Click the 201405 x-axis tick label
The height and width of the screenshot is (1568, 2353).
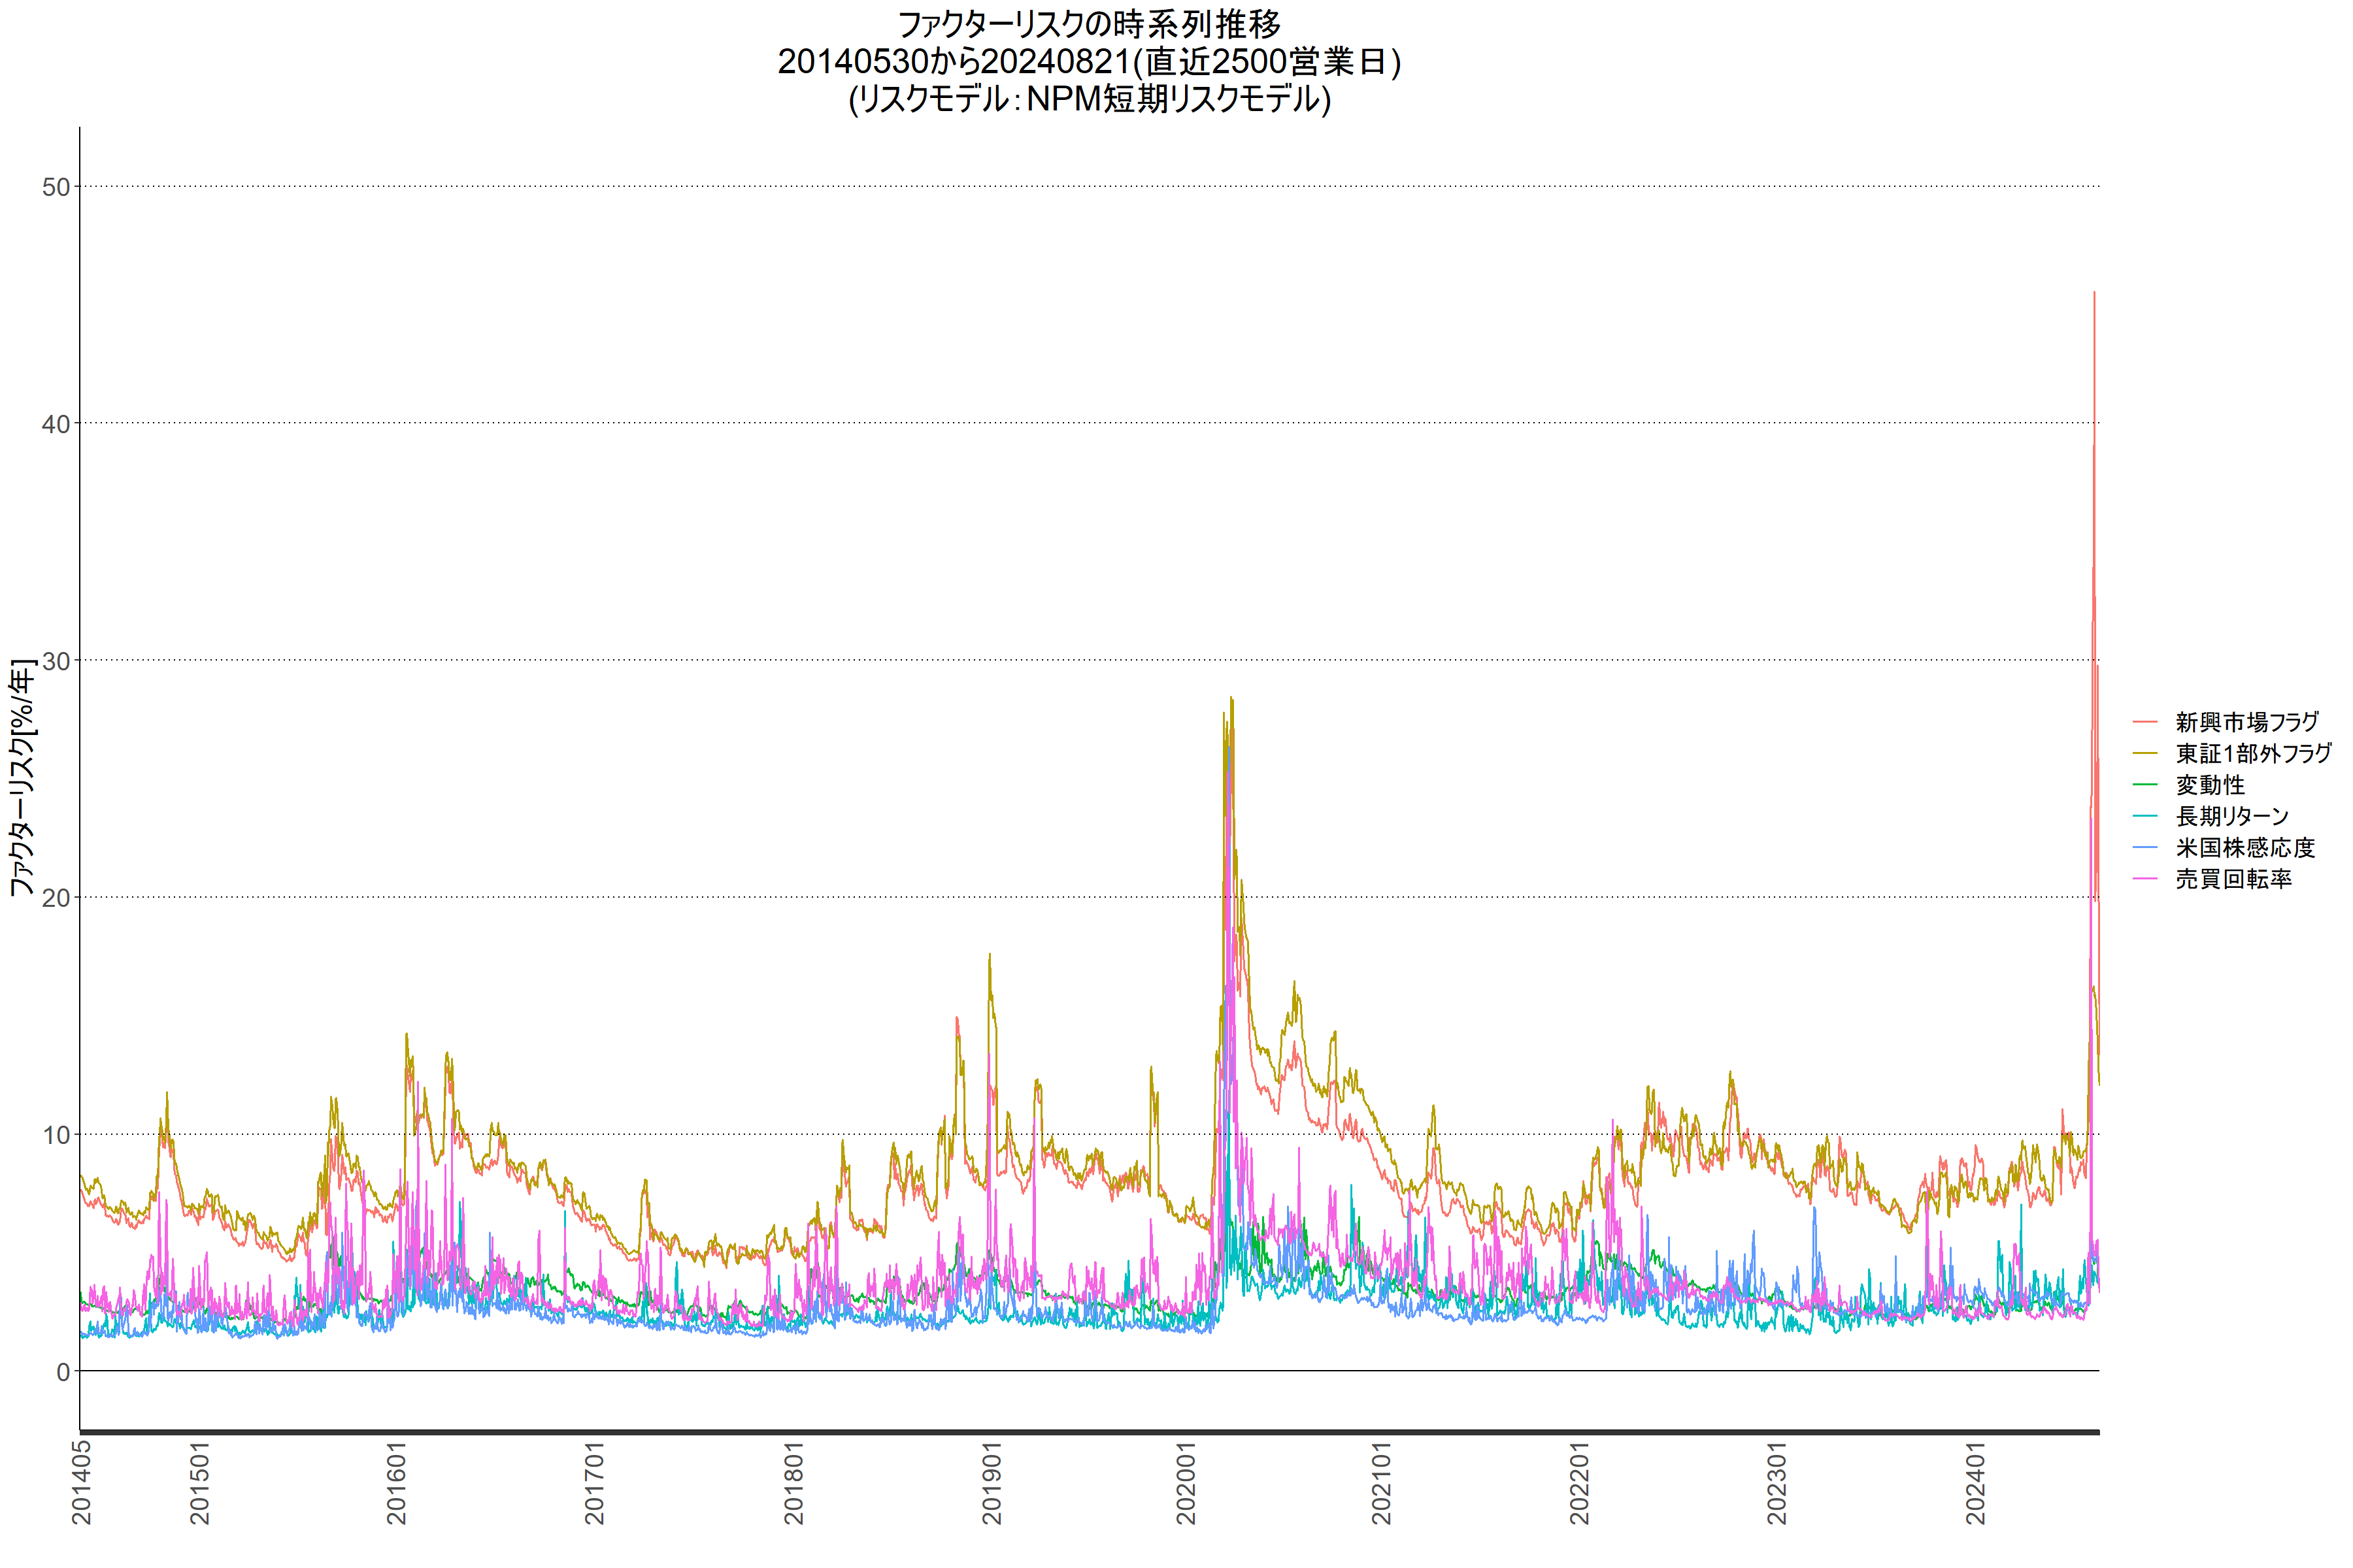82,1482
